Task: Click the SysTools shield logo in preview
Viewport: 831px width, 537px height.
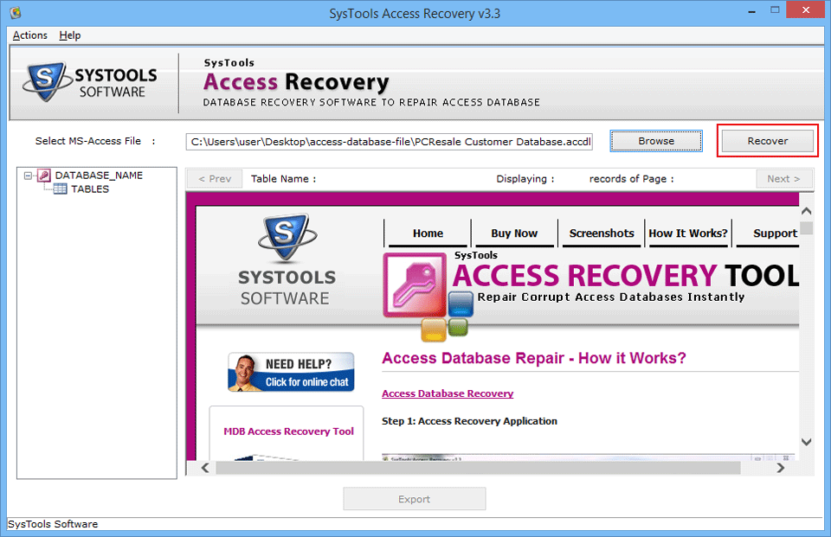Action: [x=287, y=237]
